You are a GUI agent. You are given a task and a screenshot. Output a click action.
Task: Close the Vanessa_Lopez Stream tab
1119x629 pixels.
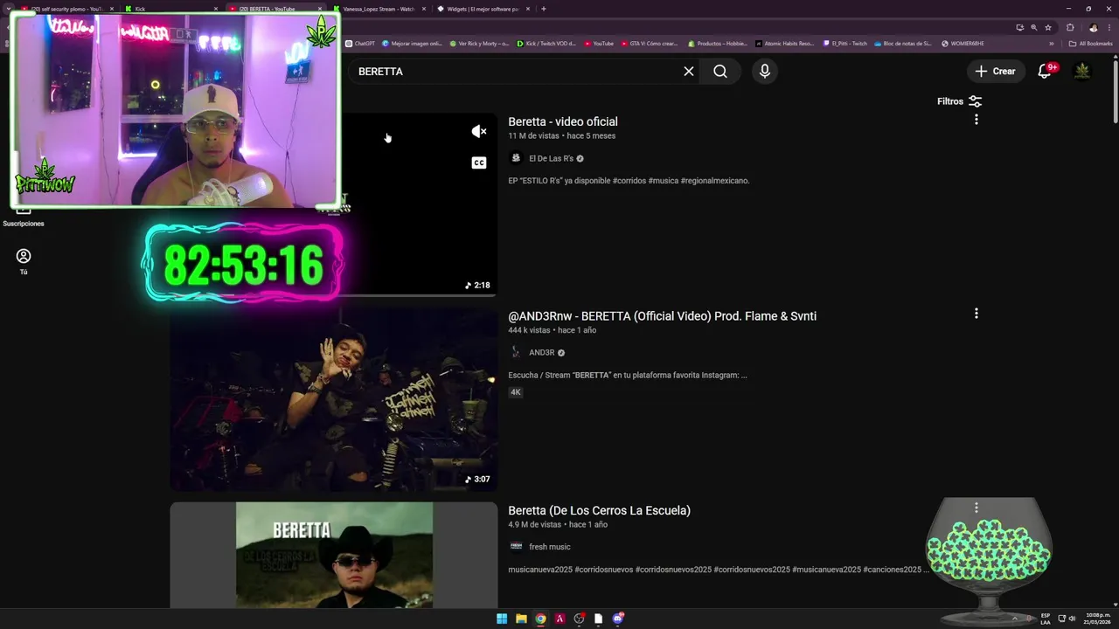(x=425, y=9)
